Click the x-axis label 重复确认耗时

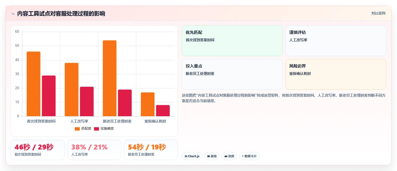click(155, 121)
